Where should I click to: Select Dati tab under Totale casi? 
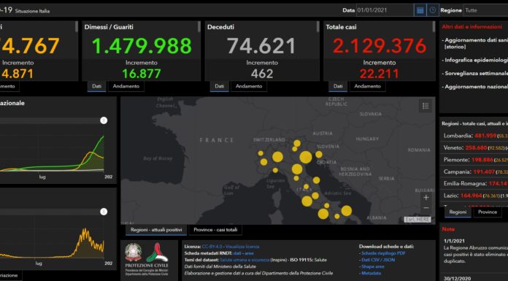click(338, 86)
